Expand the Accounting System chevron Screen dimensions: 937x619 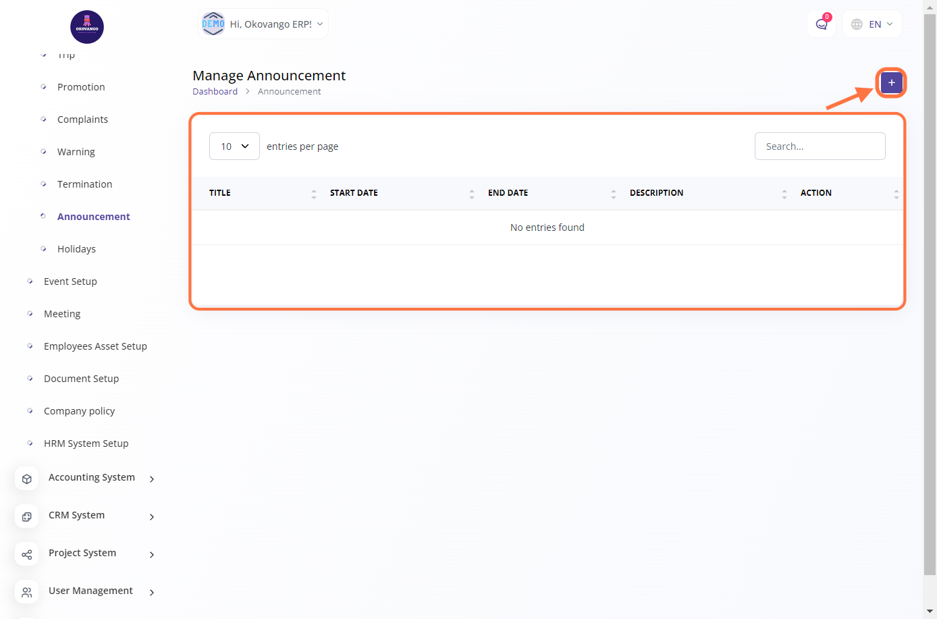(152, 479)
